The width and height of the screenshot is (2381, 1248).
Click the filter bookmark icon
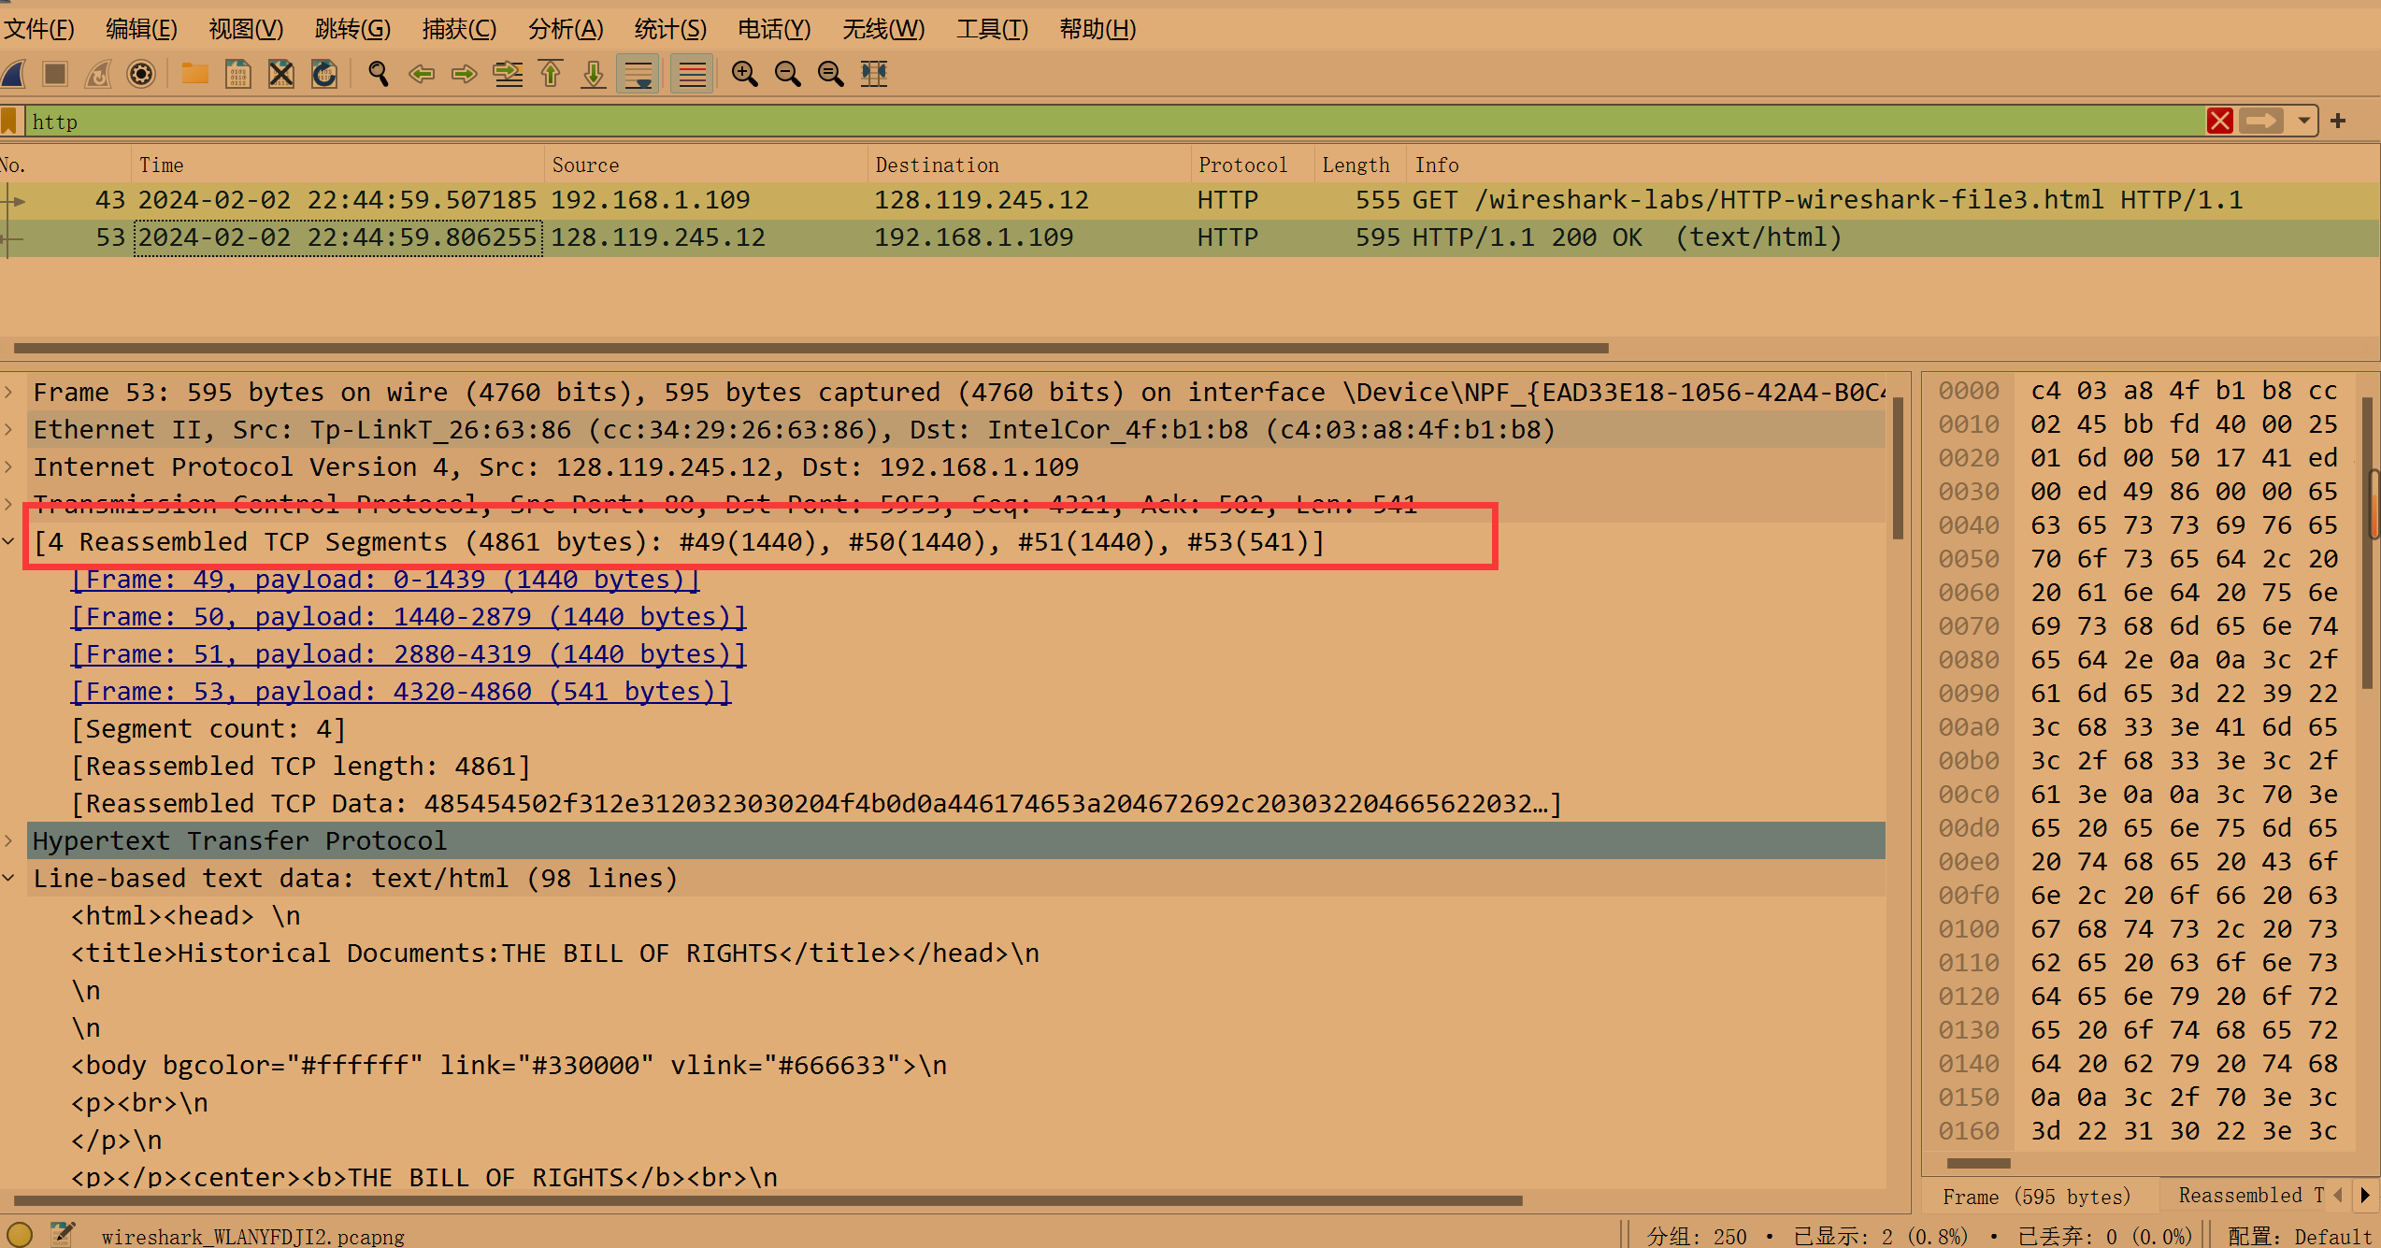pyautogui.click(x=10, y=121)
